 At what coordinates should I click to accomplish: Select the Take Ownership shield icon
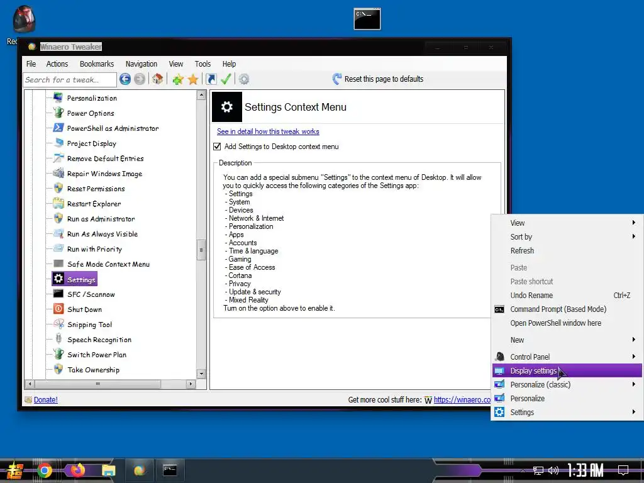[x=58, y=369]
